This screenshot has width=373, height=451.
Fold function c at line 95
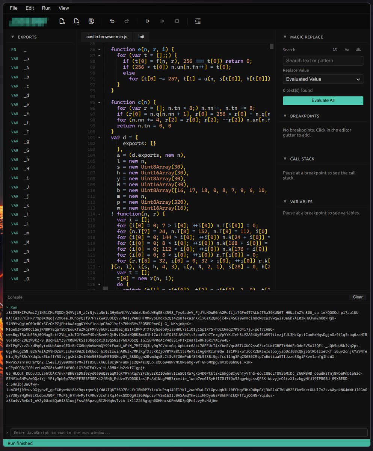[x=100, y=102]
